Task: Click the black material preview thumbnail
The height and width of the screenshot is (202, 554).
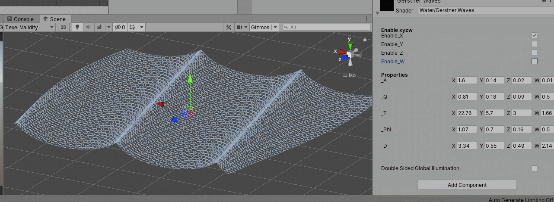Action: click(386, 4)
